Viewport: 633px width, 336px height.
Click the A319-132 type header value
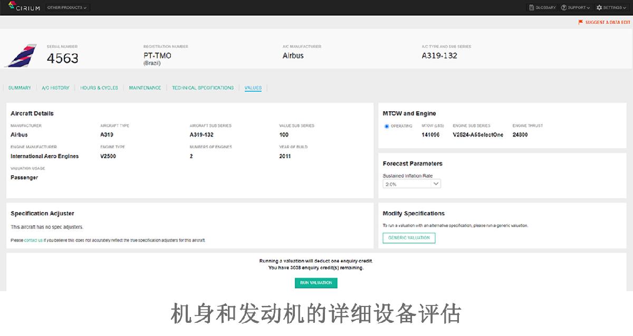(439, 55)
